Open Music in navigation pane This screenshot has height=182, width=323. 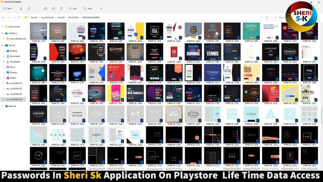click(x=13, y=67)
